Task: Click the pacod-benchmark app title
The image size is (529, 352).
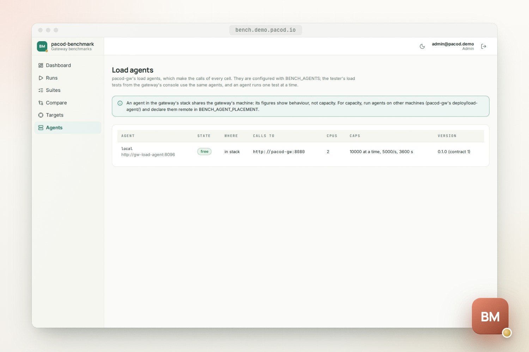Action: (72, 44)
